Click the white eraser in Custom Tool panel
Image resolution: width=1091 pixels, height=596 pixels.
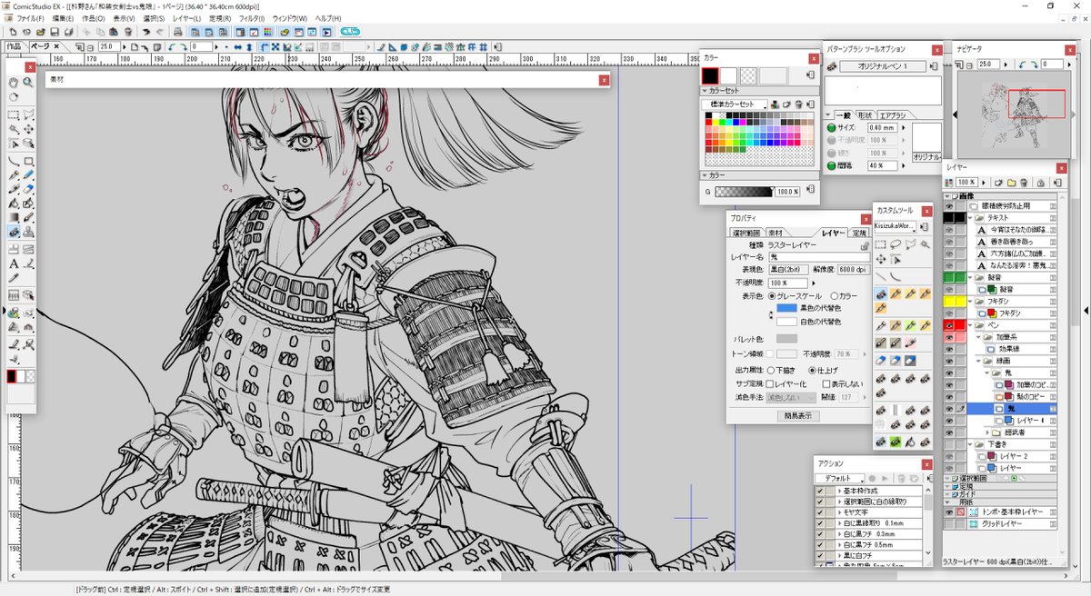[x=910, y=361]
